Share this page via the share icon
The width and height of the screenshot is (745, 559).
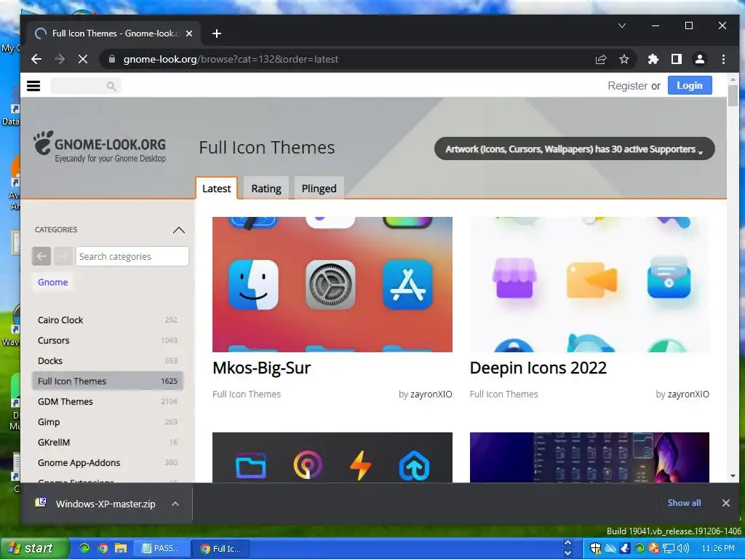click(x=600, y=59)
